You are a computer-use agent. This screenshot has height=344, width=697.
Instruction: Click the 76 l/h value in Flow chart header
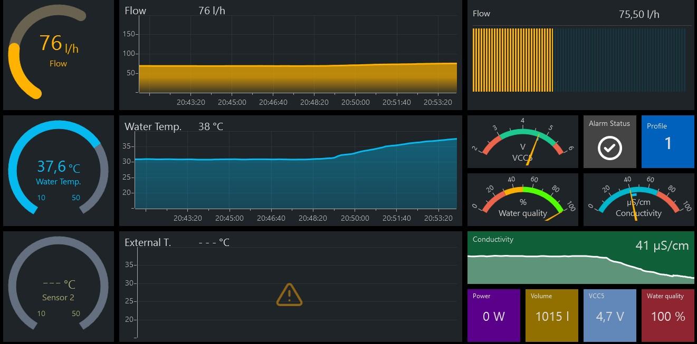coord(212,11)
